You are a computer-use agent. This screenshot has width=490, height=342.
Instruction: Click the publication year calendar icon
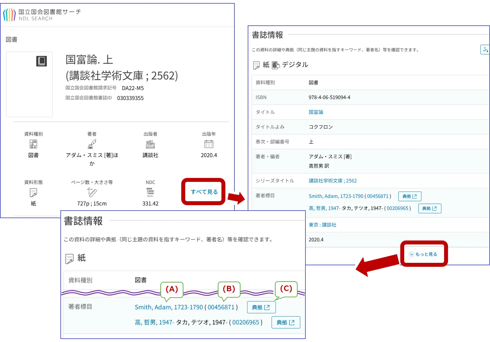coord(209,144)
